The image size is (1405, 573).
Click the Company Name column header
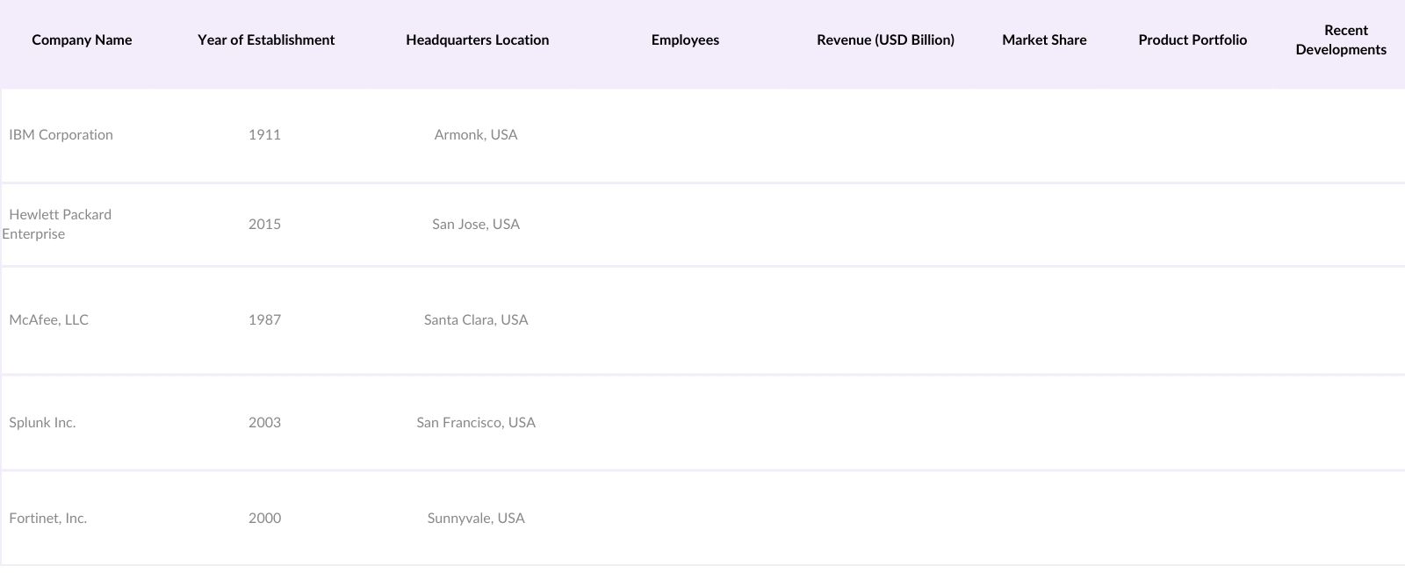pyautogui.click(x=82, y=40)
